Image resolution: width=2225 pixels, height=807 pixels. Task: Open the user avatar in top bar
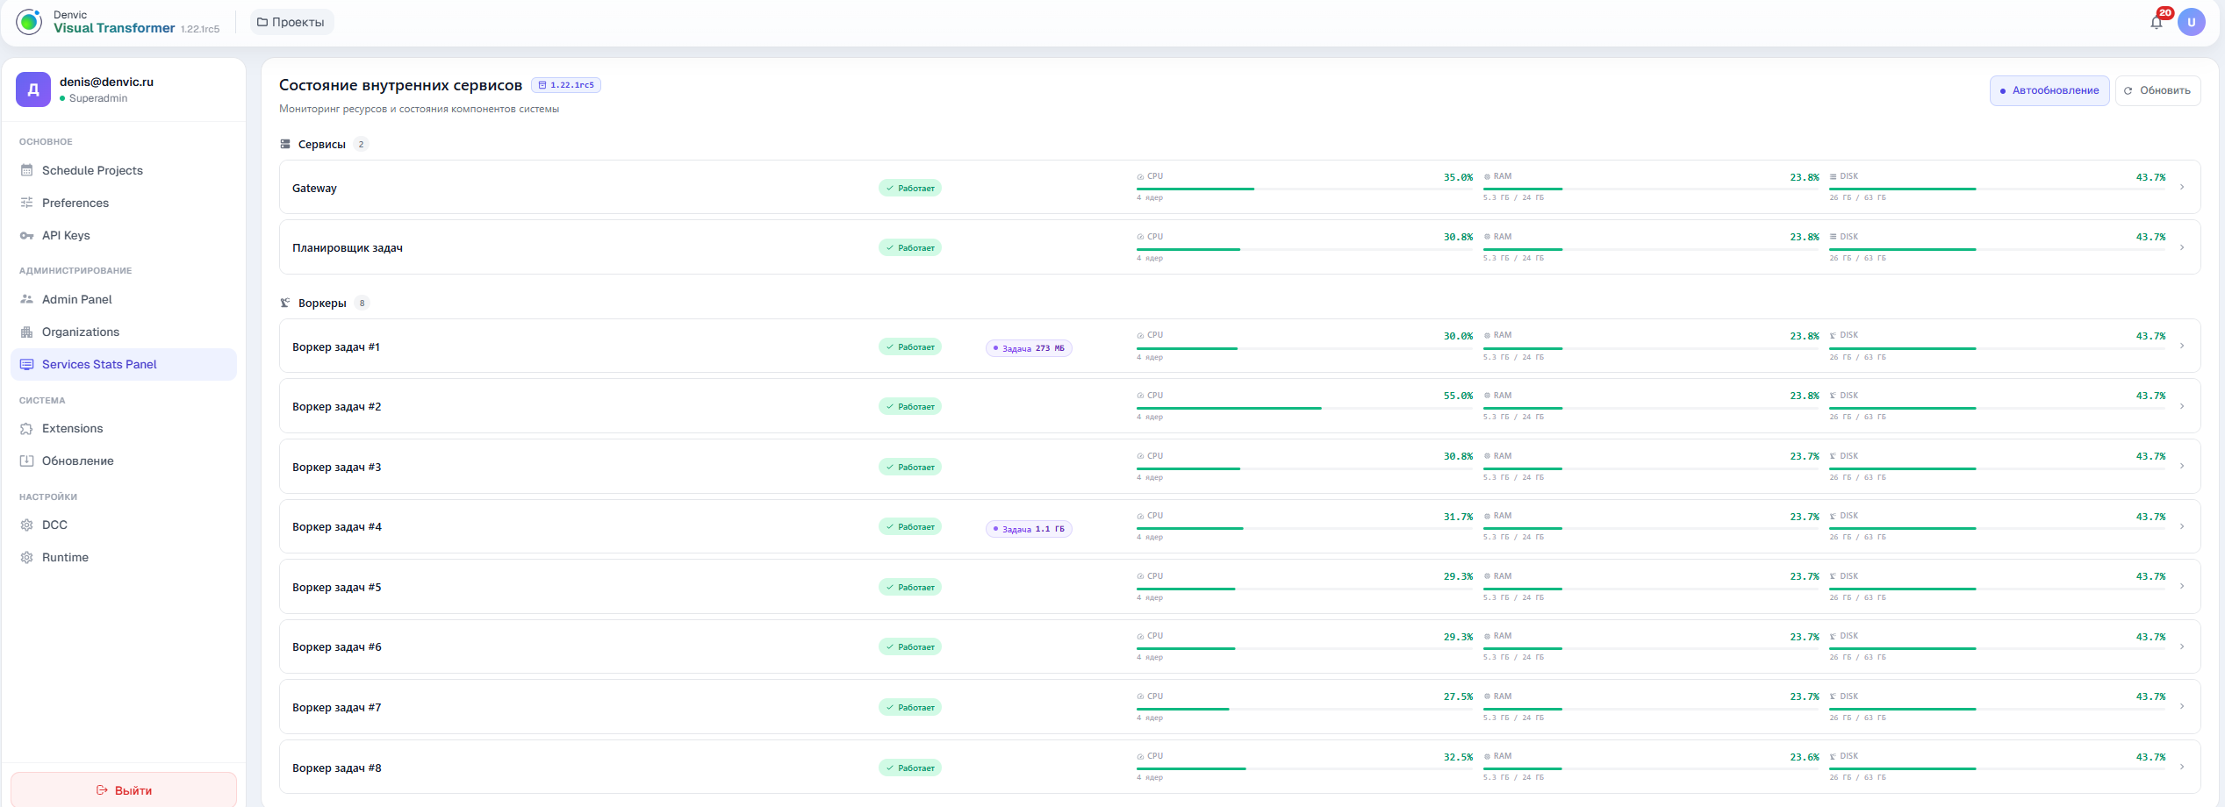point(2192,22)
